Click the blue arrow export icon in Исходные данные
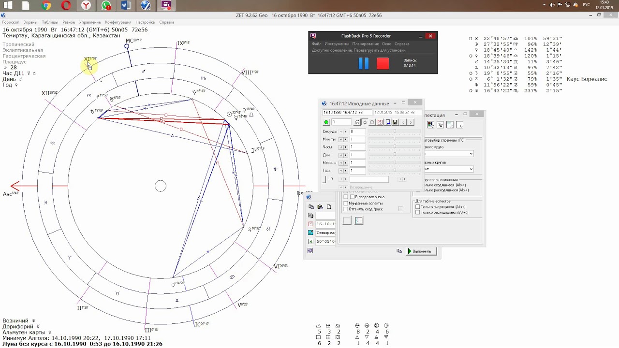 tap(388, 122)
